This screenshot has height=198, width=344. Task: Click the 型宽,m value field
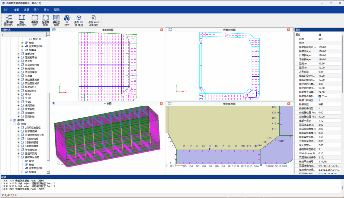(x=329, y=63)
